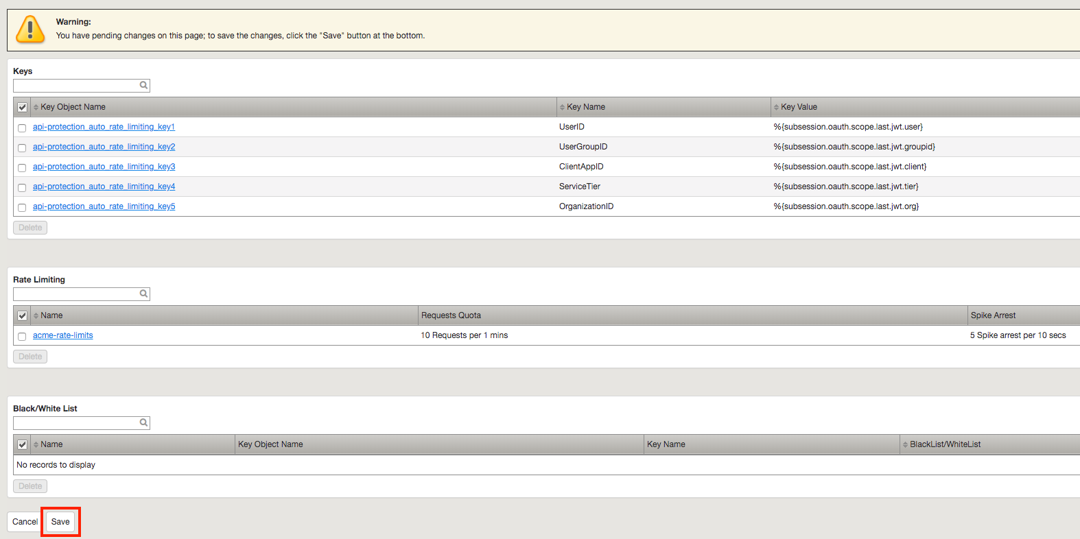This screenshot has height=539, width=1080.
Task: Select the ServiceTier key name cell
Action: click(x=580, y=187)
